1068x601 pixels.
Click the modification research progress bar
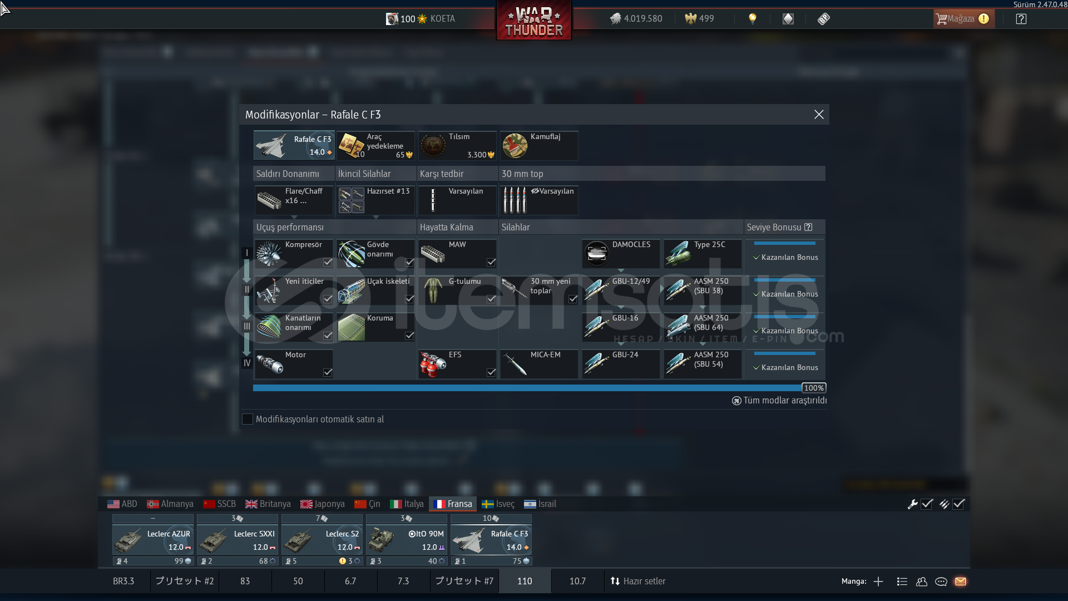coord(540,388)
